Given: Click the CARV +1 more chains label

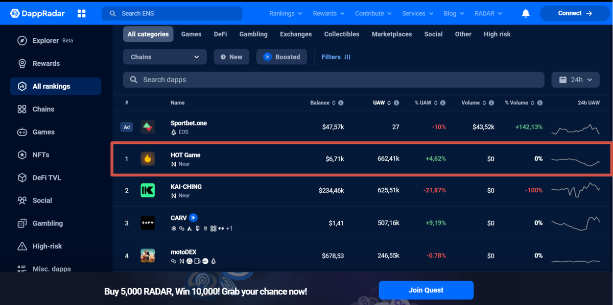Looking at the screenshot, I should (x=229, y=228).
